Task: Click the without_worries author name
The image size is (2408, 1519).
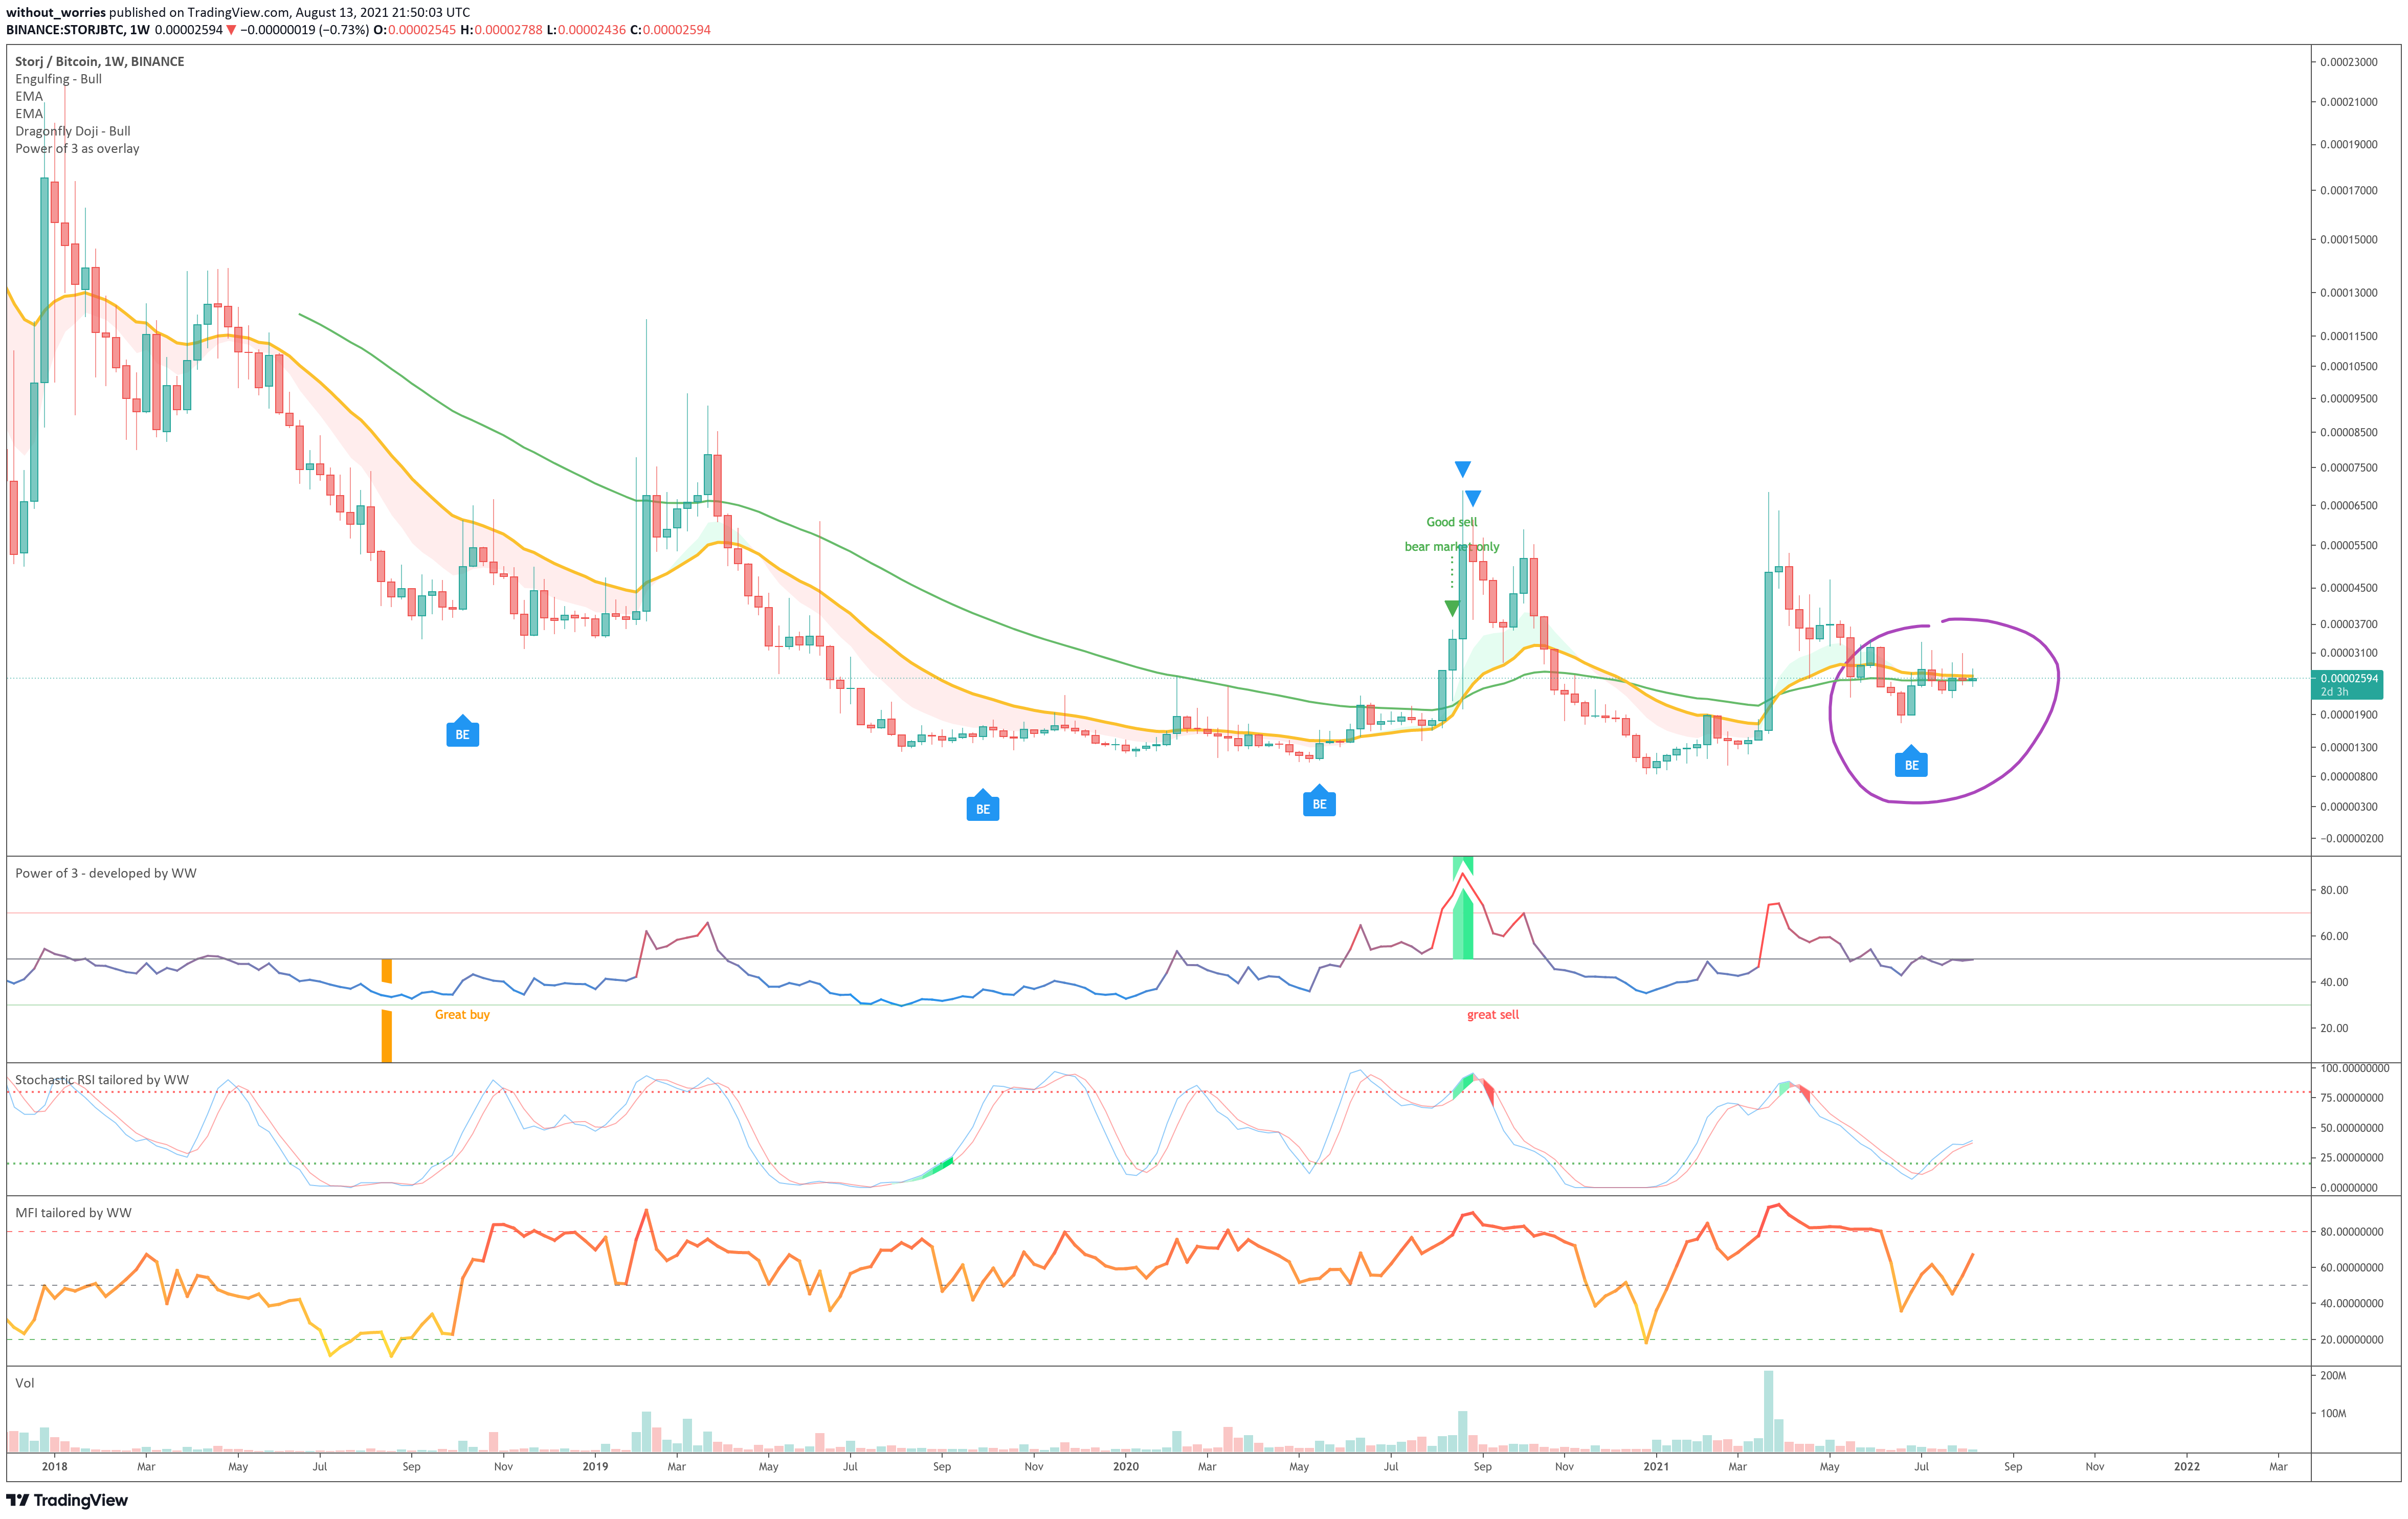Action: 56,12
